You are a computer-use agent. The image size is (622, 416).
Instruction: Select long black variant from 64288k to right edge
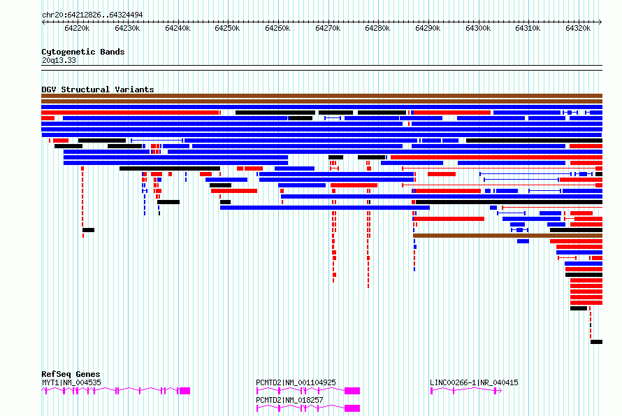(509, 202)
